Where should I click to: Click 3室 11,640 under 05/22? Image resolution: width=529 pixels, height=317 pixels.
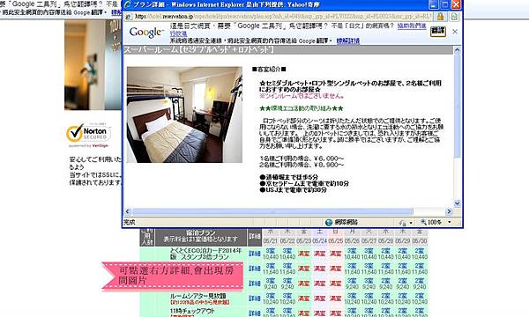click(x=287, y=269)
